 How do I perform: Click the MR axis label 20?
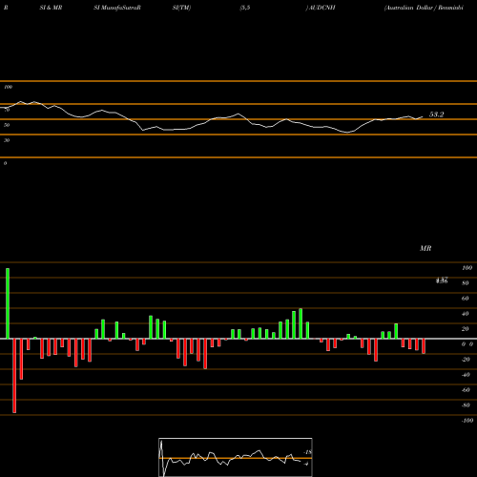[466, 329]
